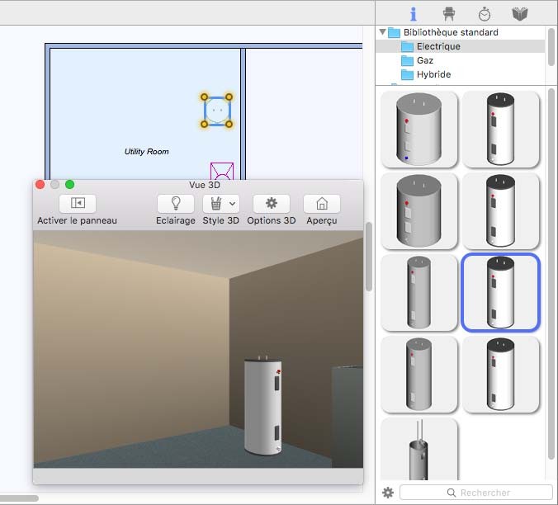This screenshot has height=505, width=558.
Task: Select the water heater in floor plan
Action: point(217,111)
